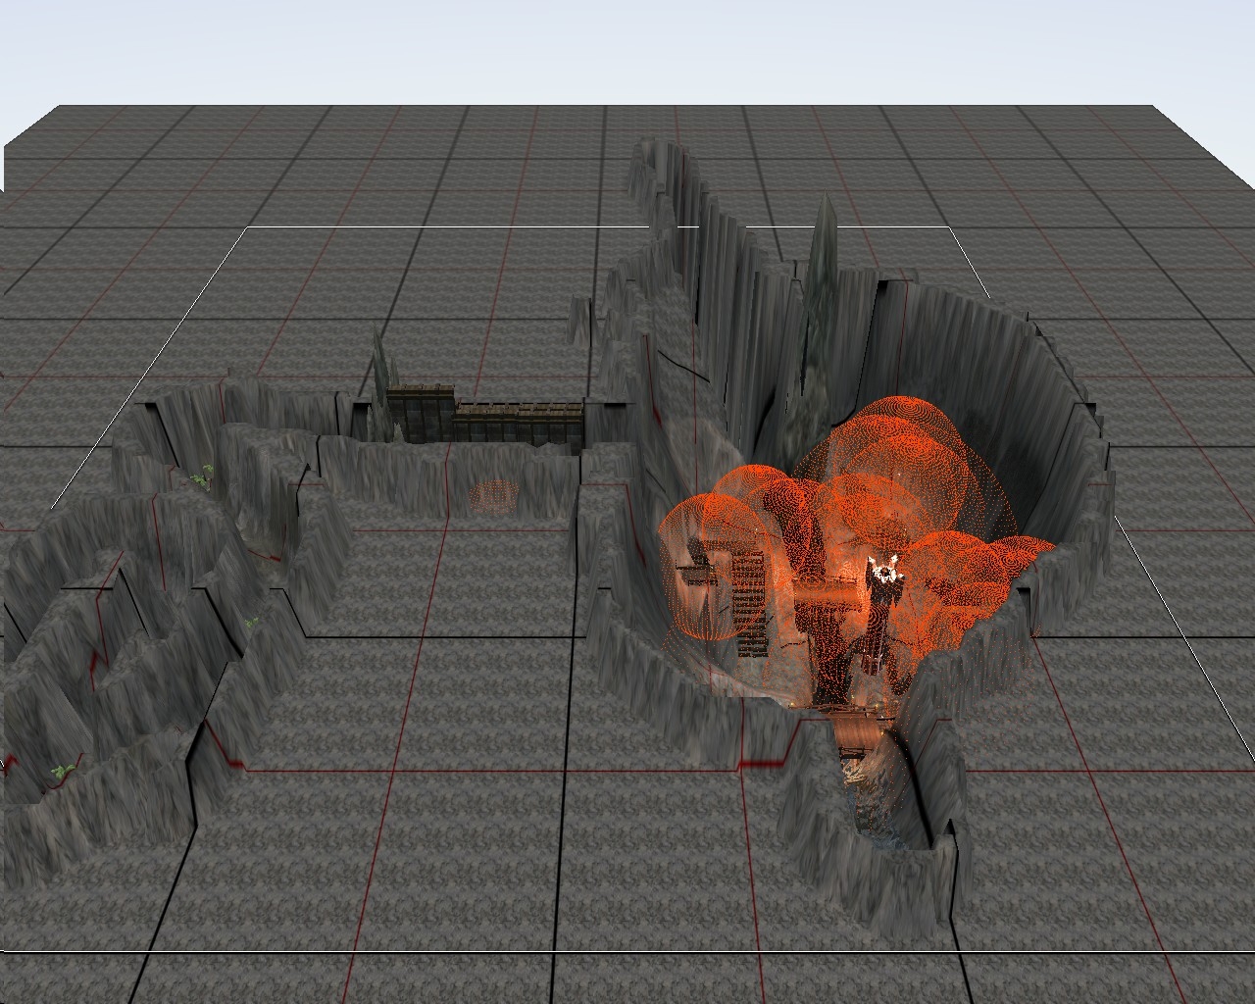
Task: Select the pale sky background area
Action: (x=627, y=49)
